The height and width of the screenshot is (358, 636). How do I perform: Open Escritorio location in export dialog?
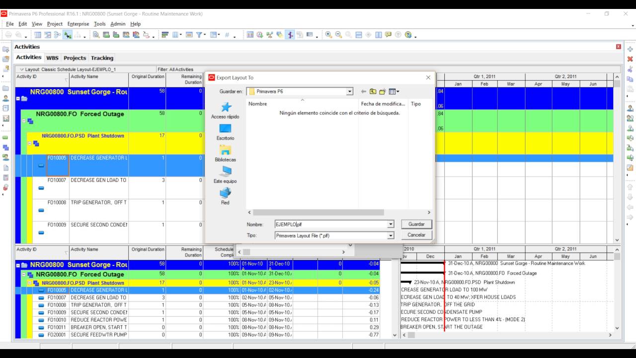(x=225, y=132)
